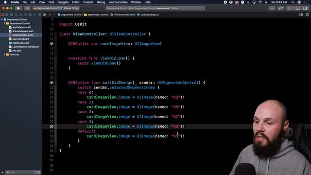Go forward with the right chevron

[x=54, y=15]
